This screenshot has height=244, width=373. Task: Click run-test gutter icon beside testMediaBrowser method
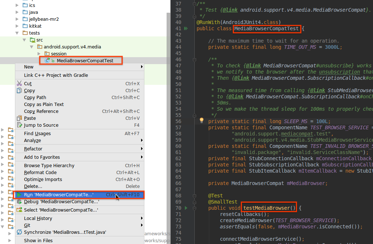coord(186,208)
